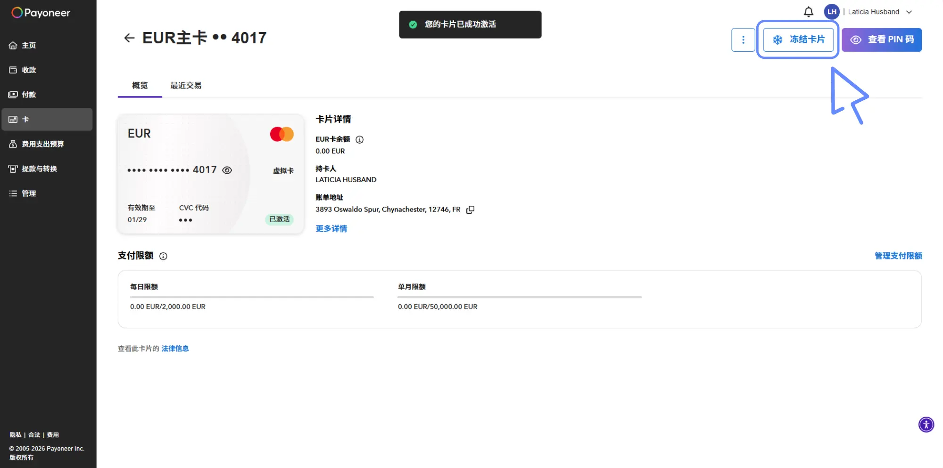This screenshot has width=943, height=468.
Task: Reveal the card number with the eye icon
Action: (227, 170)
